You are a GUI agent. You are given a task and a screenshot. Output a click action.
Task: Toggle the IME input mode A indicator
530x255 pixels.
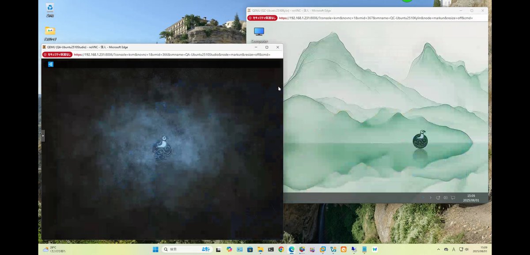(x=454, y=249)
